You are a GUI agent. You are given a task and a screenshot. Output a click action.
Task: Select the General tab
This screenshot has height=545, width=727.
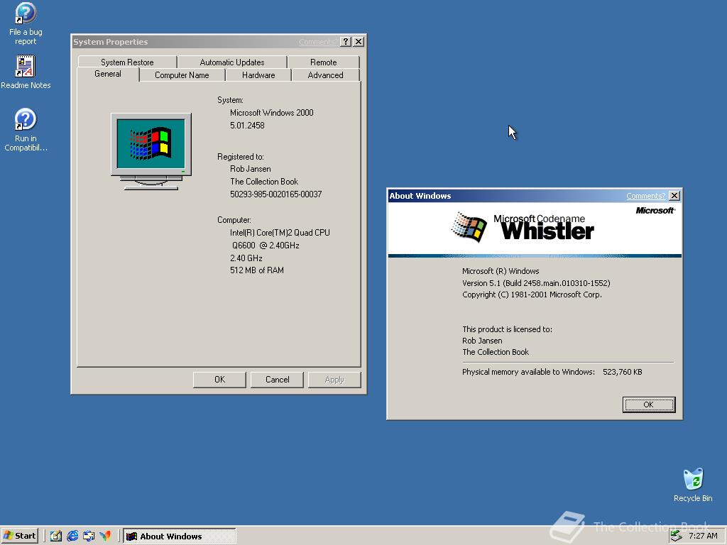108,74
